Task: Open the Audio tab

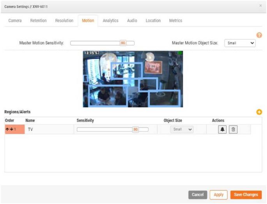Action: (132, 21)
